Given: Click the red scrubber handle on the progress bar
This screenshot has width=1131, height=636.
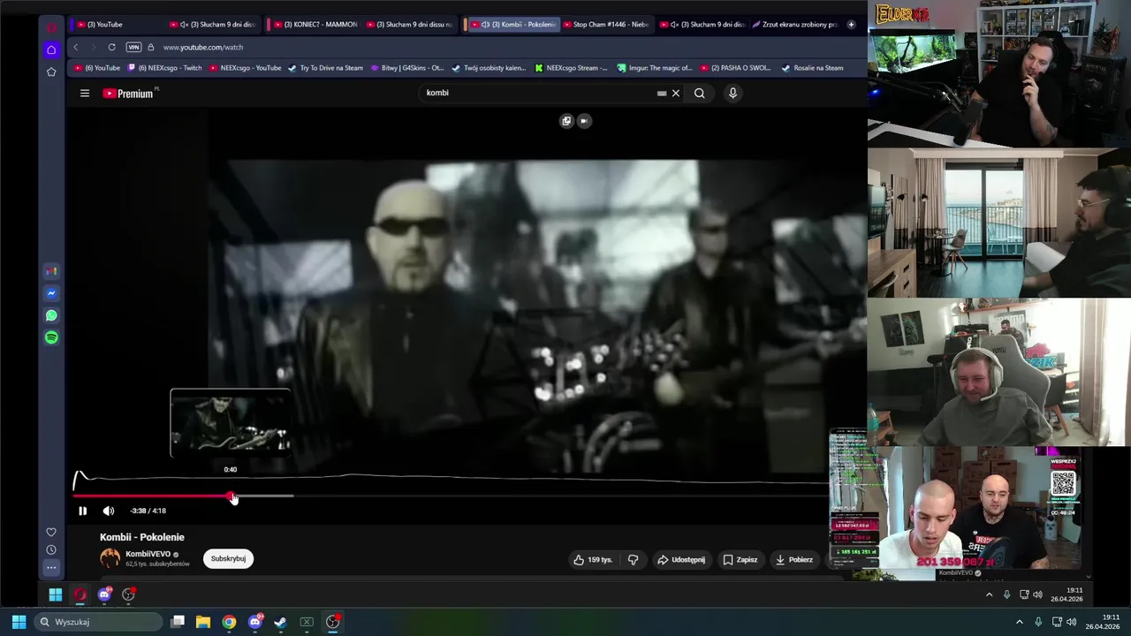Looking at the screenshot, I should (x=232, y=496).
